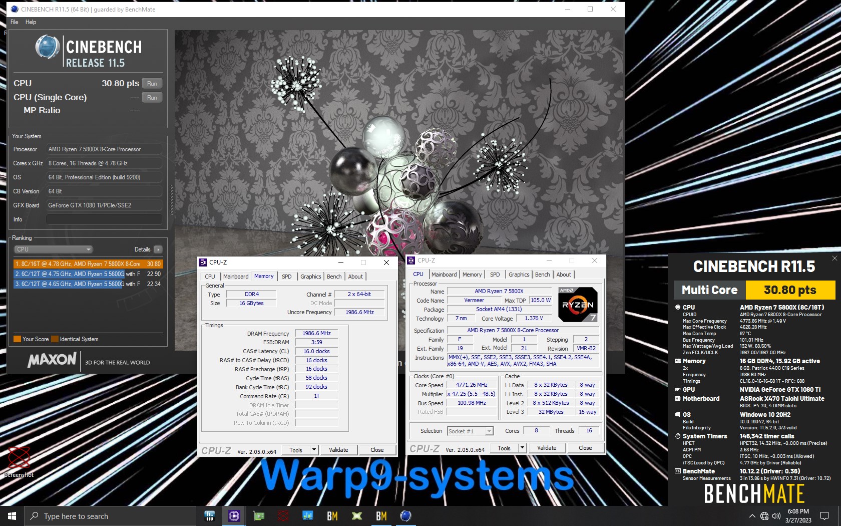Click Close button in CPU-Z Memory window
The image size is (841, 526).
point(377,450)
